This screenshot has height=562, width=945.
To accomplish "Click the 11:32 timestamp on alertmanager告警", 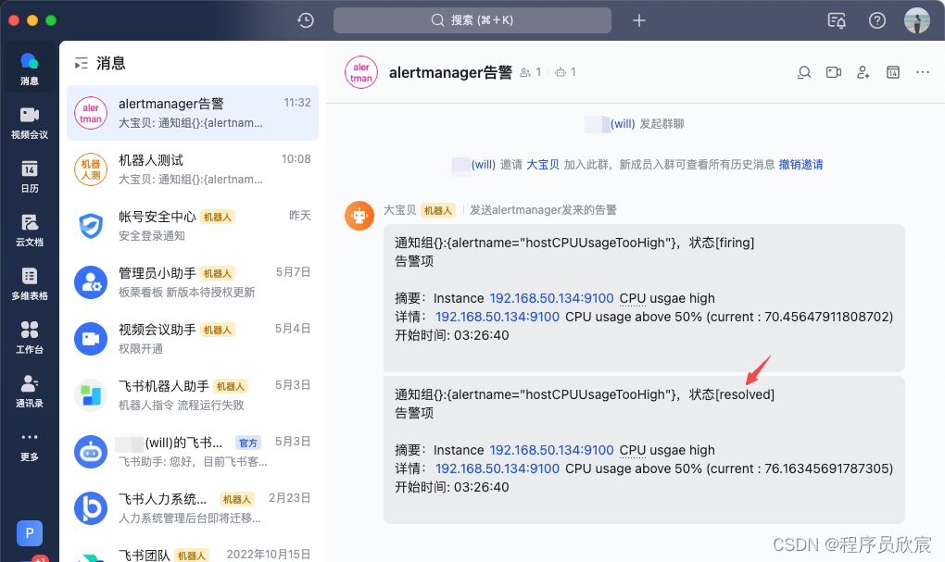I will [297, 103].
